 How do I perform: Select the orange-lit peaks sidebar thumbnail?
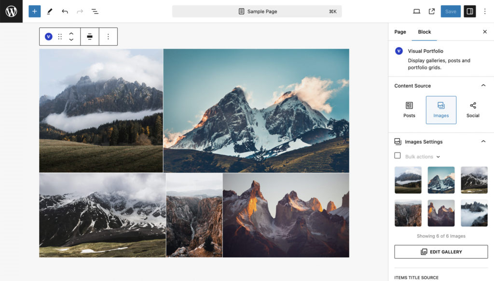coord(441,213)
